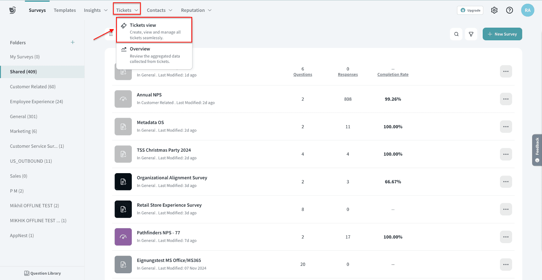Open the Question Library link

click(x=42, y=273)
